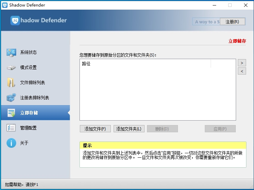This screenshot has height=190, width=254.
Task: Click the 管理配置 checklist icon
Action: pos(11,128)
